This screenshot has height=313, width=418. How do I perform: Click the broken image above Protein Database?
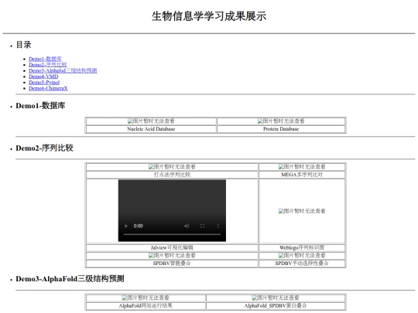tap(281, 121)
